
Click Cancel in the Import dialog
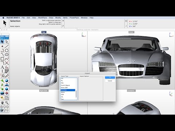click(x=110, y=81)
